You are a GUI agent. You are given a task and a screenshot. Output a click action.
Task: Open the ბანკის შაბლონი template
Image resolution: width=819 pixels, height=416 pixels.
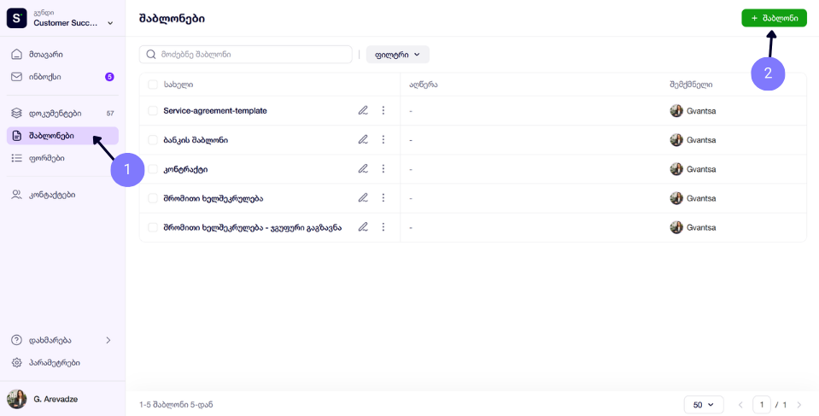196,140
